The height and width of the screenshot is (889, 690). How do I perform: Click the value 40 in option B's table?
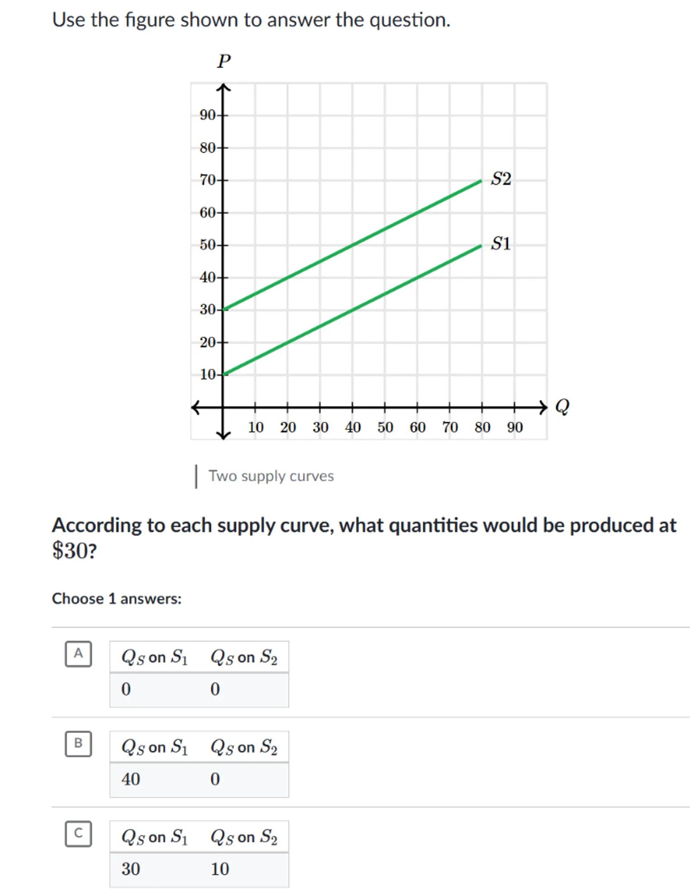[x=131, y=779]
